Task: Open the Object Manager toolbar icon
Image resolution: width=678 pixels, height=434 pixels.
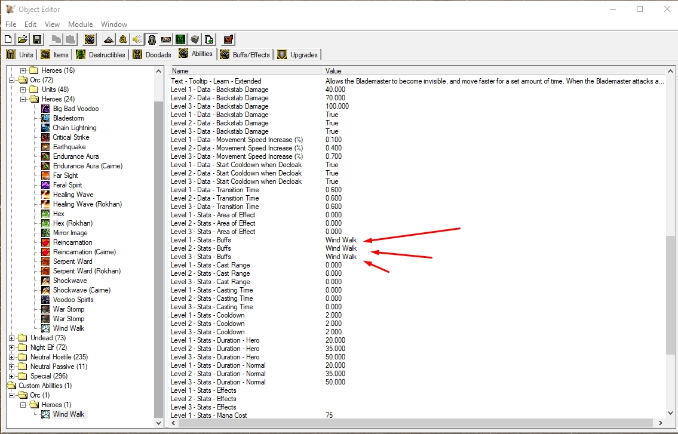Action: [x=195, y=39]
